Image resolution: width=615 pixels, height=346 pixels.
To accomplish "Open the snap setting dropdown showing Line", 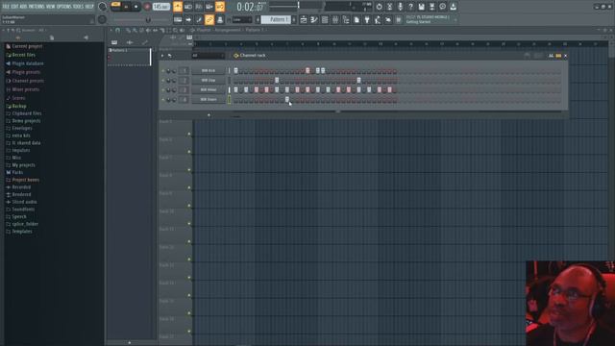I will click(x=241, y=19).
